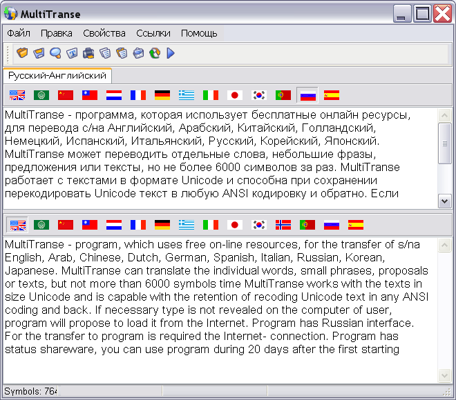Select Spanish flag as target language
Image resolution: width=456 pixels, height=400 pixels.
tap(356, 225)
